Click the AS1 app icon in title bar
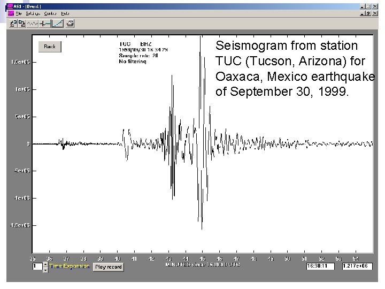This screenshot has height=289, width=385. coord(10,6)
